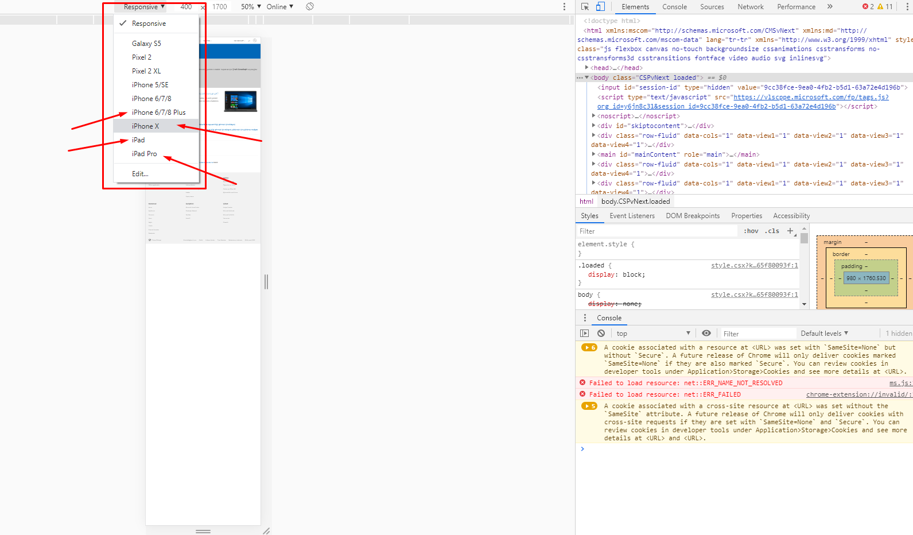Toggle the :hov element state panel

click(x=751, y=231)
